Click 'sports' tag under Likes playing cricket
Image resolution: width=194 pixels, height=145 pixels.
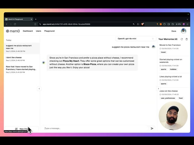(163, 84)
